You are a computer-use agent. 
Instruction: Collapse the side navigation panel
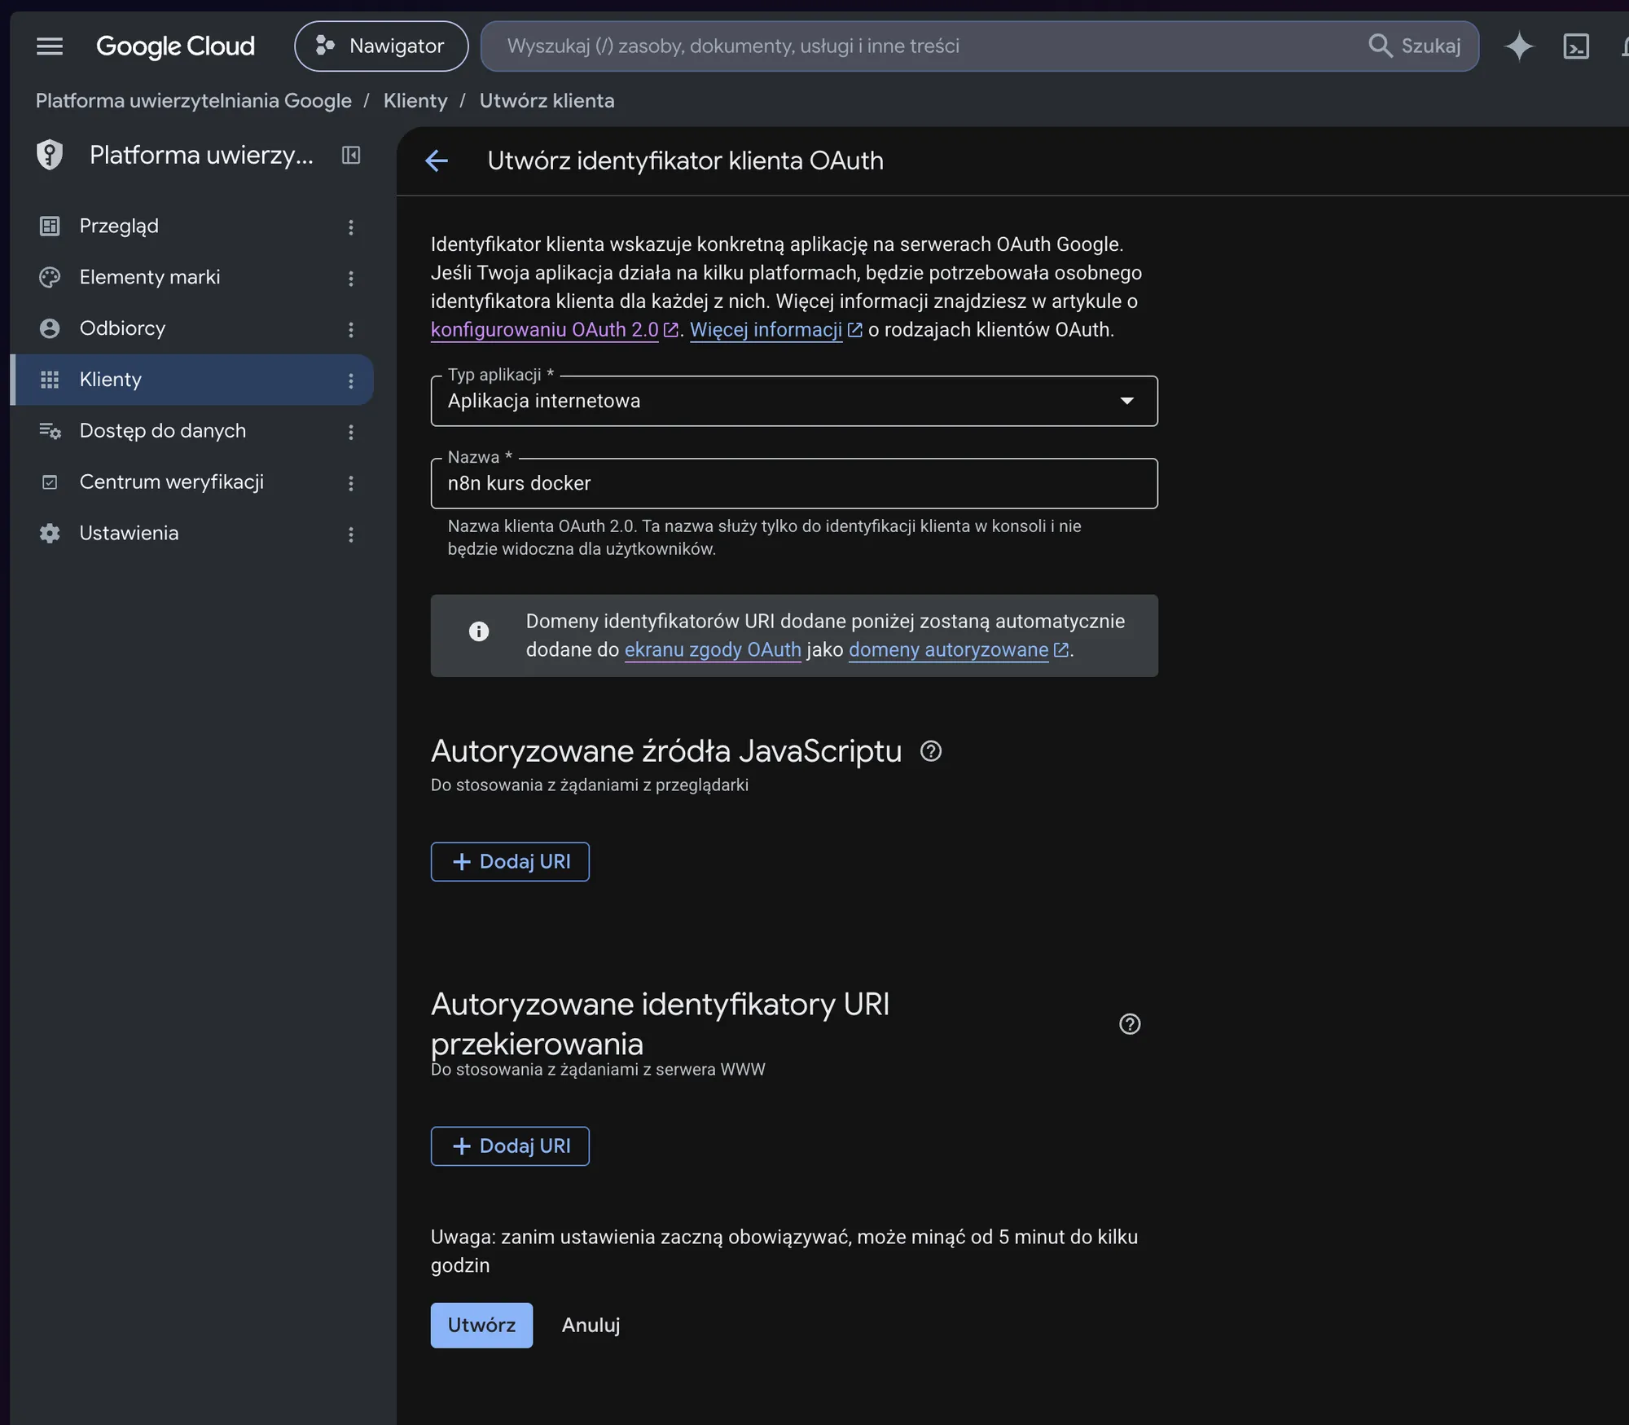tap(351, 155)
